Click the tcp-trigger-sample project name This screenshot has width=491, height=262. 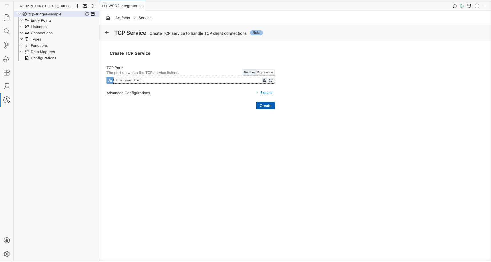pyautogui.click(x=45, y=14)
